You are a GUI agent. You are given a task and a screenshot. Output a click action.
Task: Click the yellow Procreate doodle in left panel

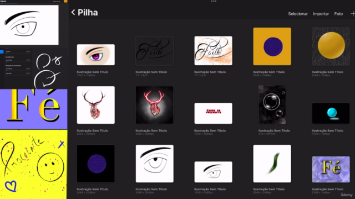pyautogui.click(x=33, y=164)
